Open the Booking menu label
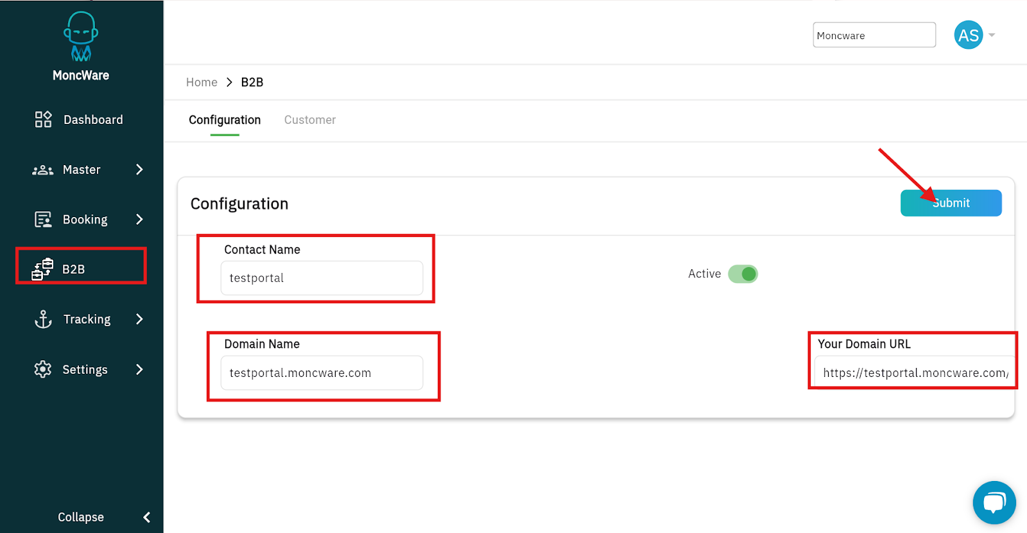This screenshot has height=533, width=1027. [x=85, y=220]
